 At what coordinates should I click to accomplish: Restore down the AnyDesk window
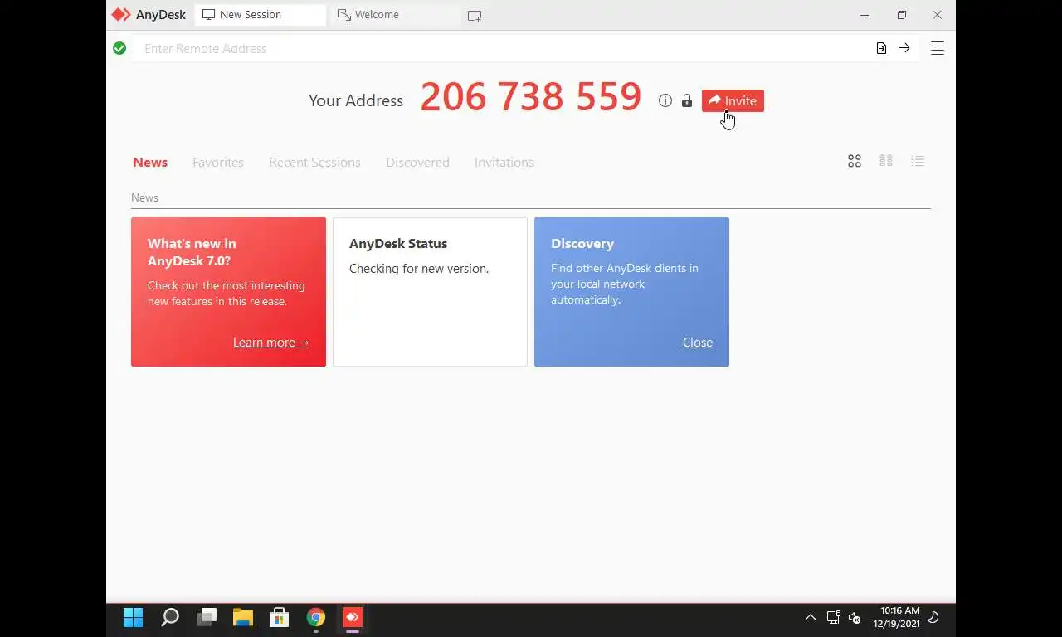point(901,15)
